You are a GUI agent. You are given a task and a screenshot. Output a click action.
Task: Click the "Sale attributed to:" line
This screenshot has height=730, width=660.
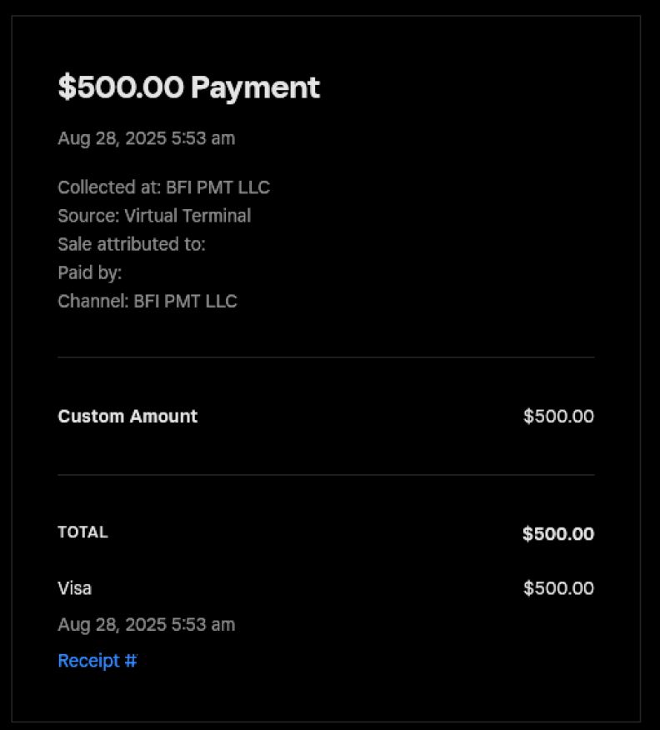tap(131, 244)
